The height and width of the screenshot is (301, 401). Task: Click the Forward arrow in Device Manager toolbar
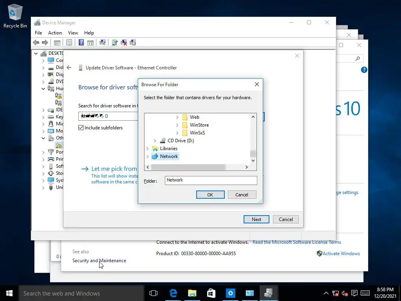pos(45,42)
